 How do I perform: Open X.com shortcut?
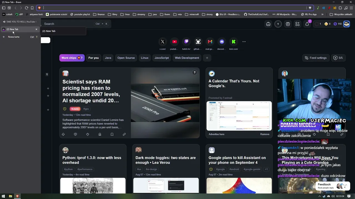(x=163, y=42)
